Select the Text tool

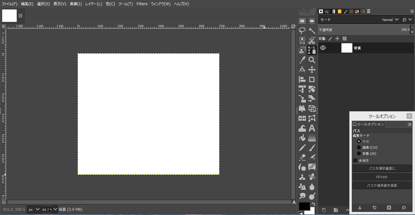(x=312, y=128)
